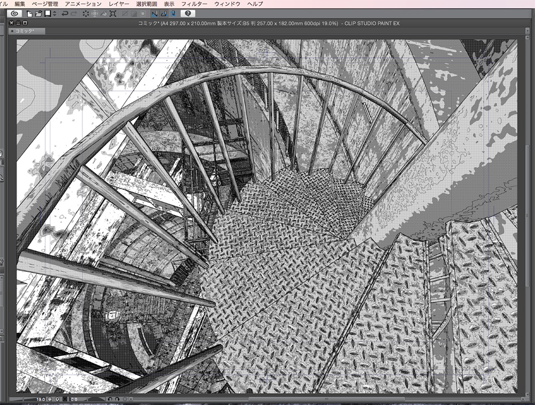Open a file via folder icon
This screenshot has width=535, height=405.
click(x=39, y=14)
